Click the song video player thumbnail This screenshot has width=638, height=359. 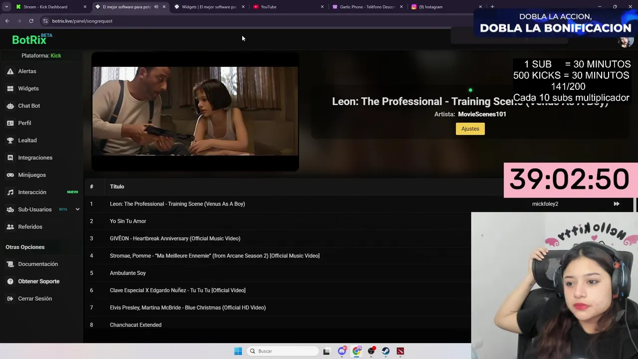coord(195,112)
